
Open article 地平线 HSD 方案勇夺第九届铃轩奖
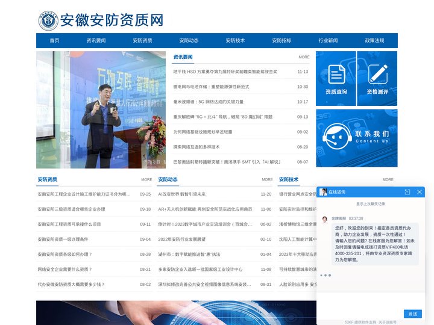(x=225, y=72)
